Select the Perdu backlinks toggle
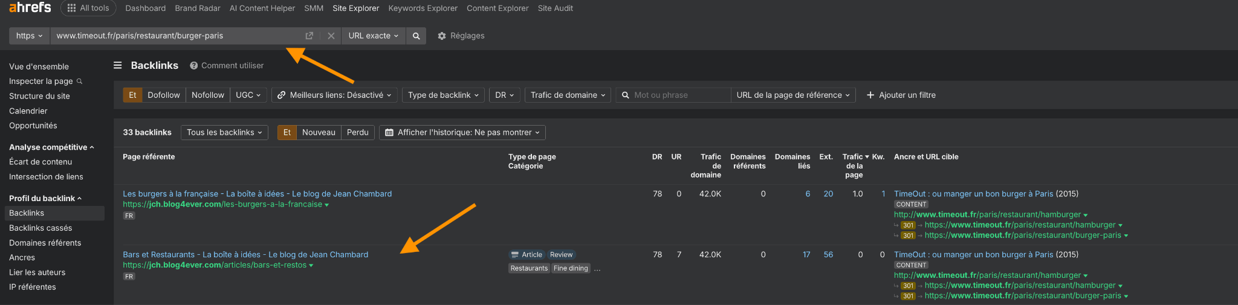The height and width of the screenshot is (305, 1238). (358, 132)
